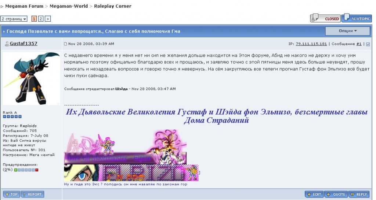Click Gustaf1357's avatar image
This screenshot has height=200, width=376.
pyautogui.click(x=32, y=78)
